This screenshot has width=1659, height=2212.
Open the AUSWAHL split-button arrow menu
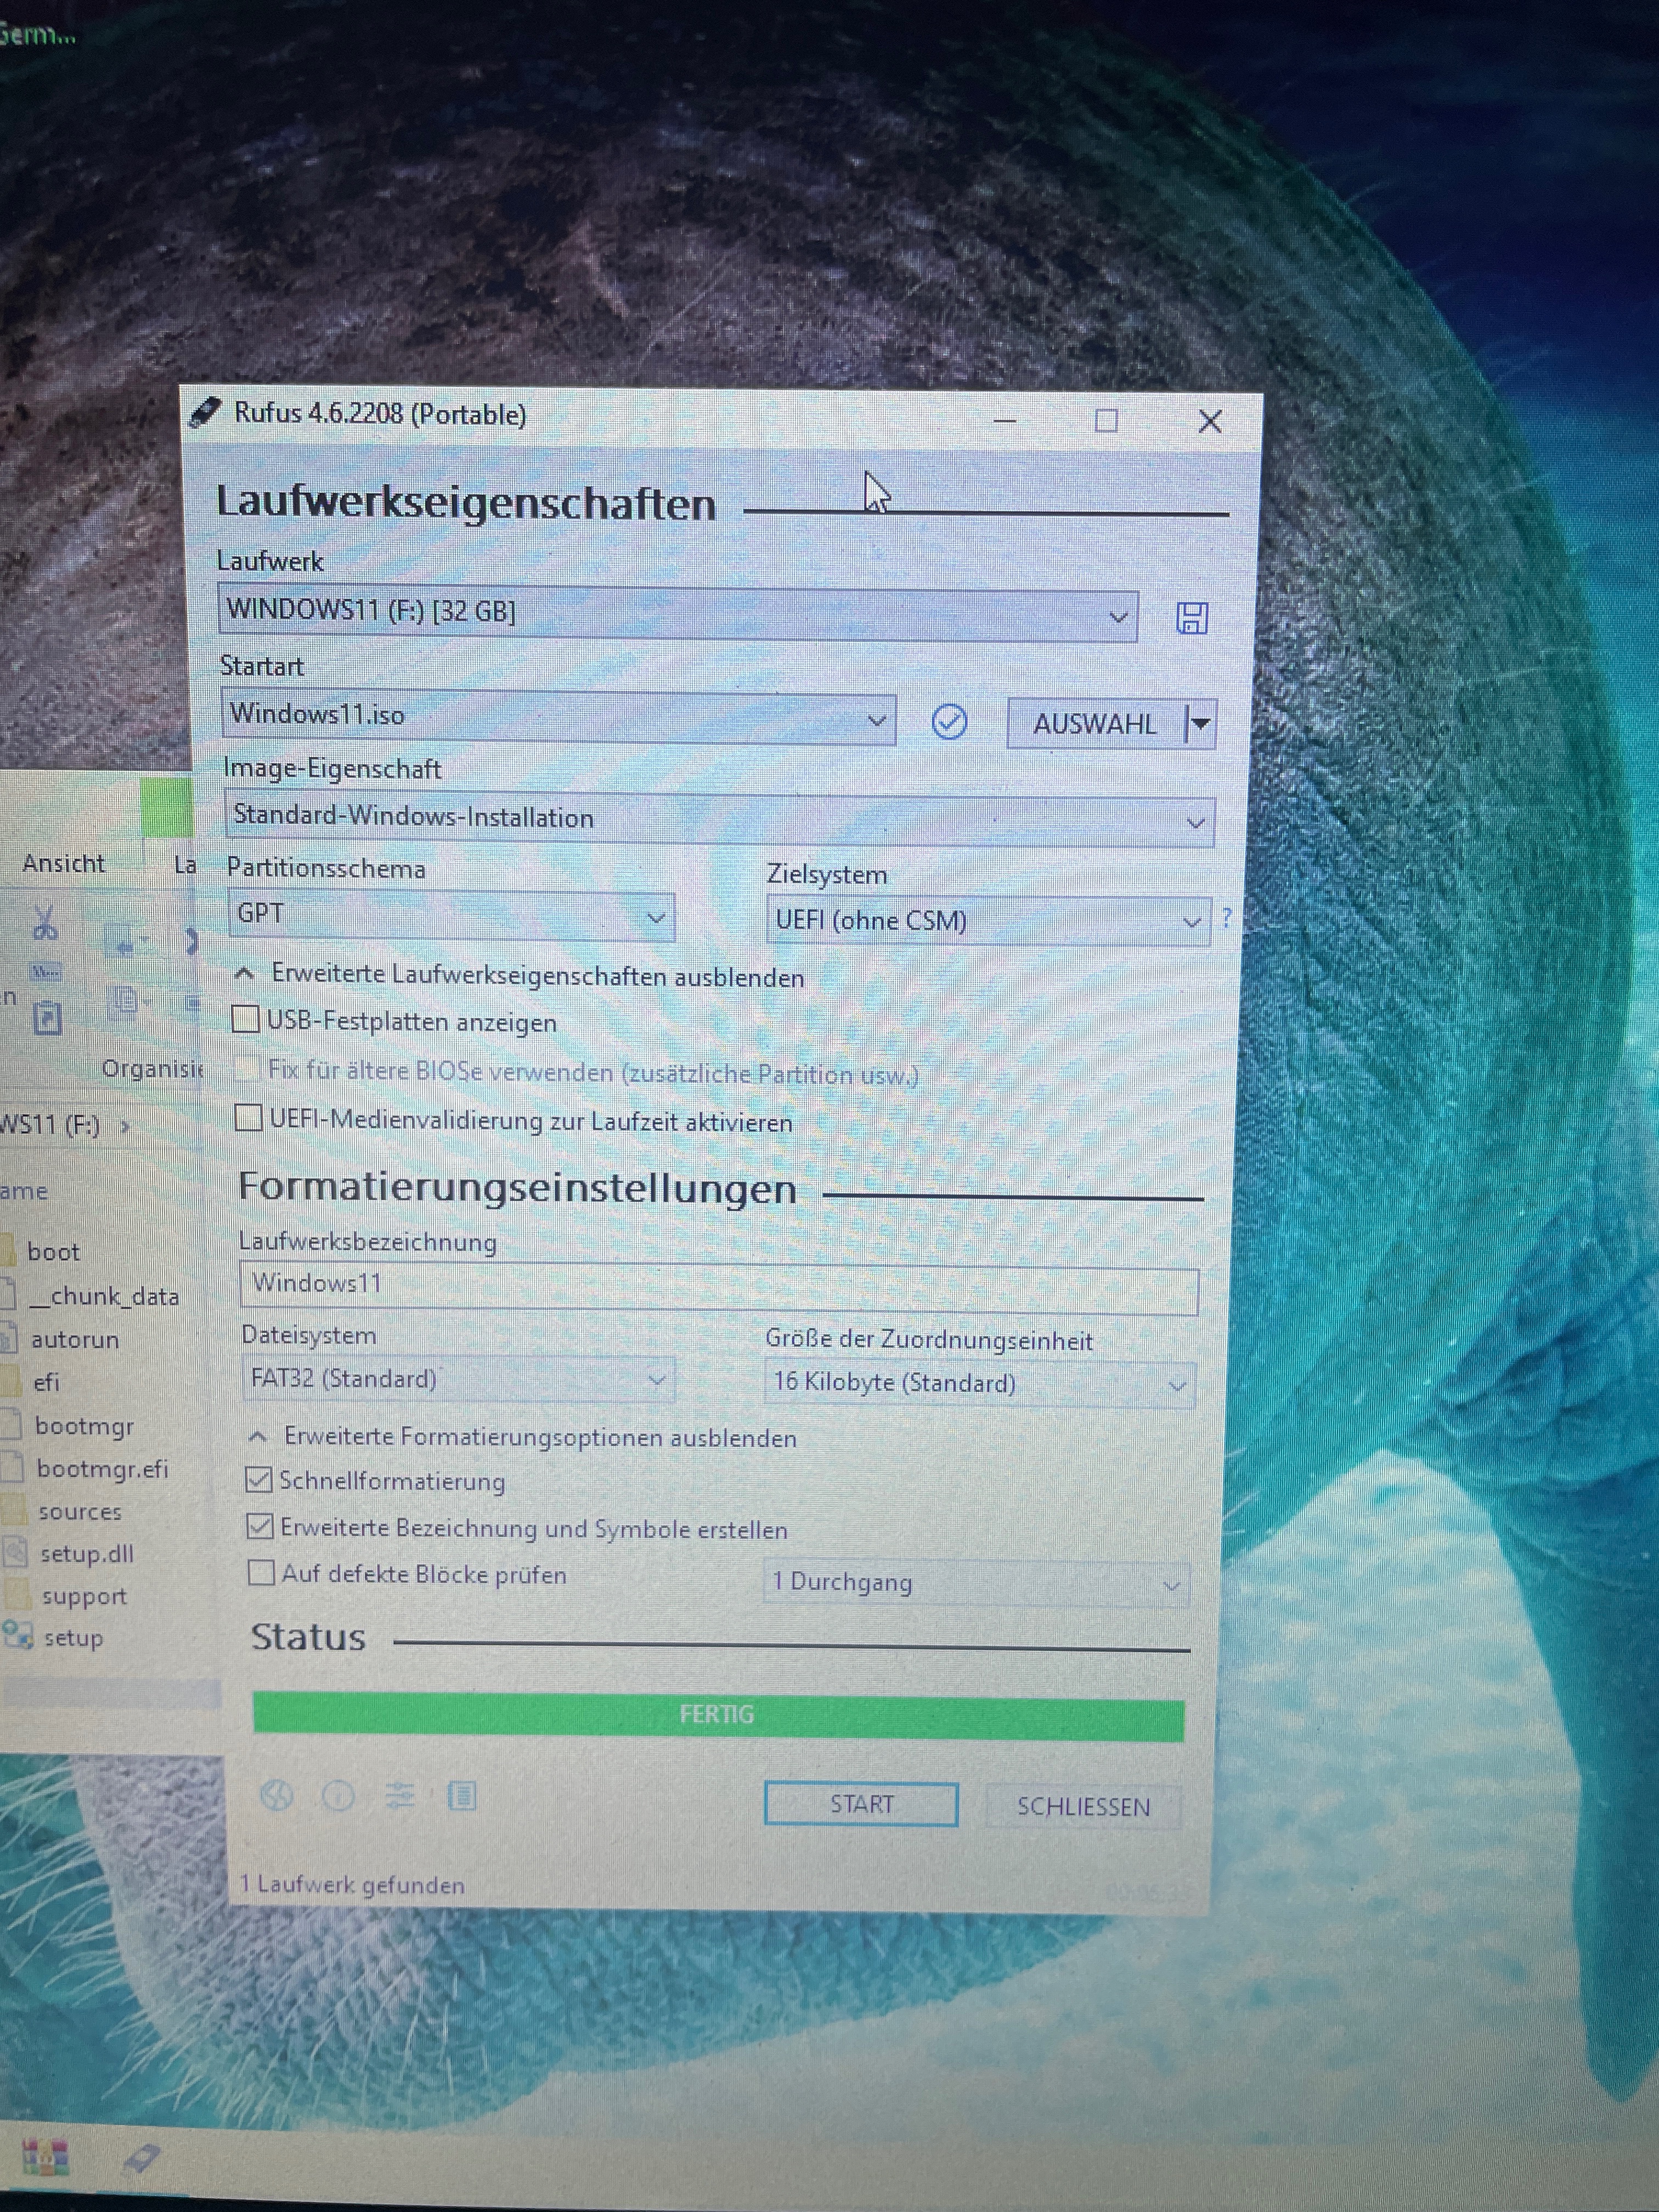(x=1201, y=723)
